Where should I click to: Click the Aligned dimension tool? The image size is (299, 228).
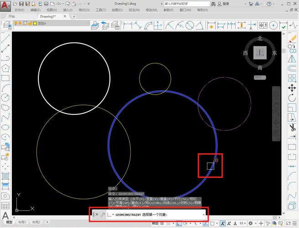tap(138, 25)
